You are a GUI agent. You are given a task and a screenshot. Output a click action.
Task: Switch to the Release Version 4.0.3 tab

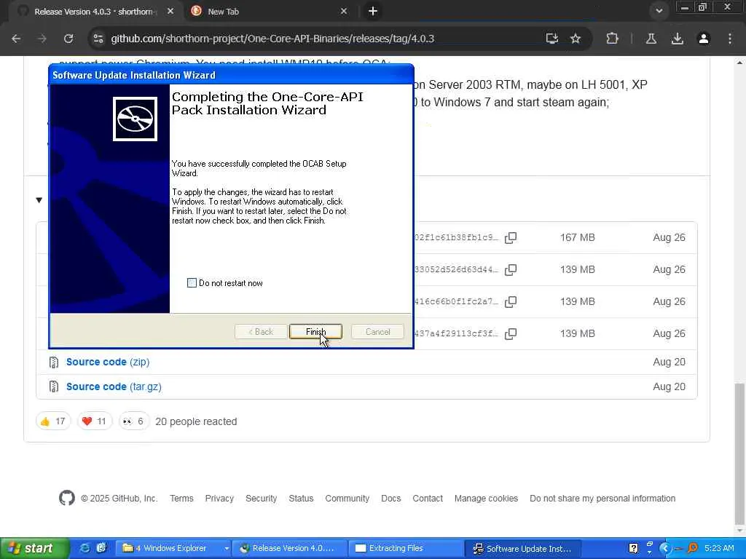coord(95,12)
